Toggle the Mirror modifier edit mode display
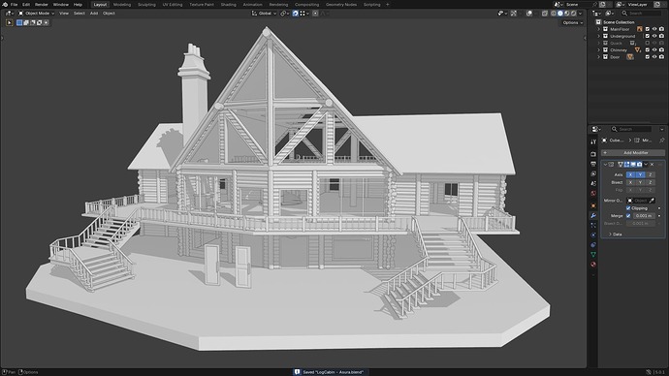Viewport: 669px width, 376px height. tap(626, 164)
